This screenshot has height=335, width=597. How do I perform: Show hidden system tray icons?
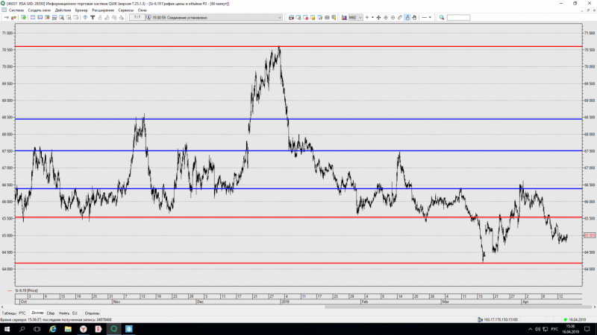pos(530,329)
